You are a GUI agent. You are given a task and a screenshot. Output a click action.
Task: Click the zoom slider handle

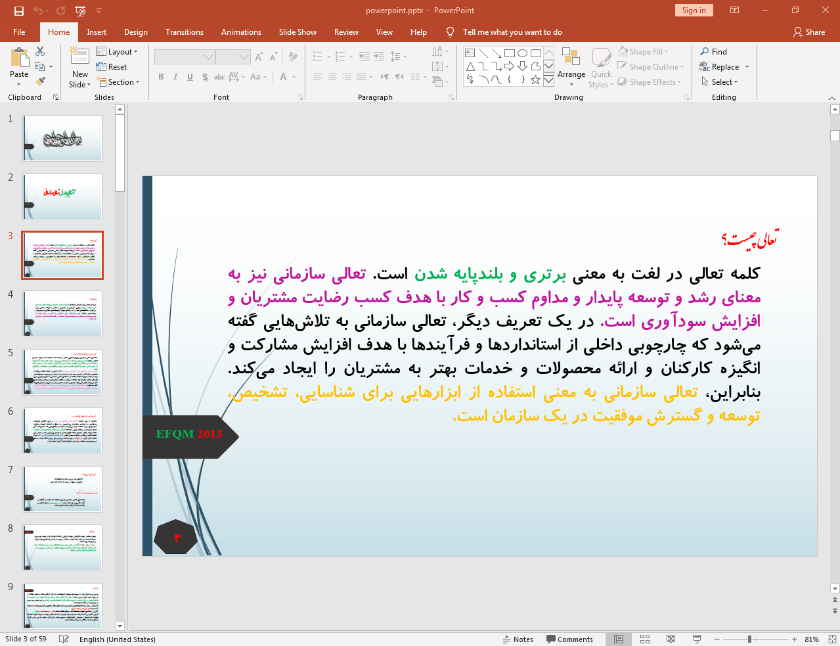749,639
